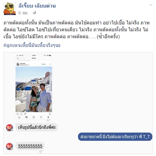Open the Instagram post three-dots menu
The height and width of the screenshot is (156, 156).
pos(50,64)
